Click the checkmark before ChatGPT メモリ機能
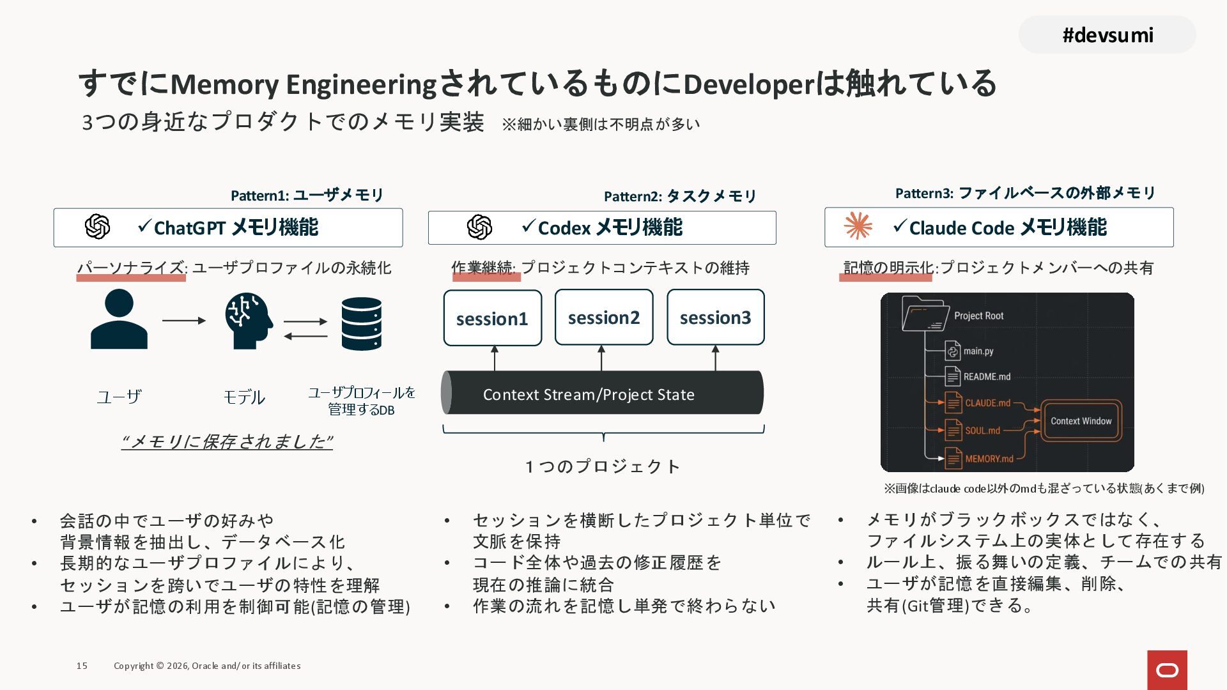This screenshot has width=1227, height=690. (144, 226)
